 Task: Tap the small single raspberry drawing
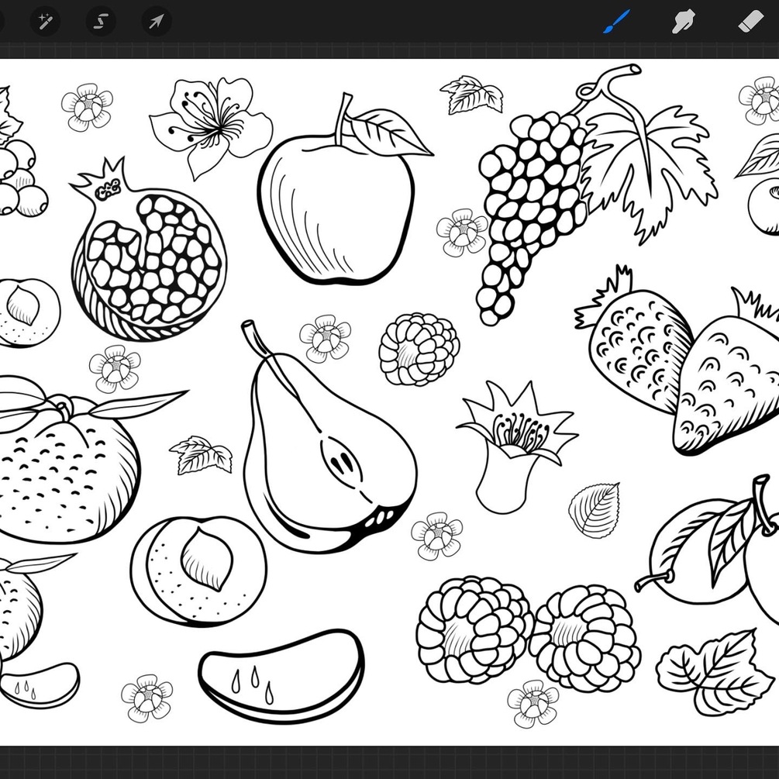[x=419, y=350]
